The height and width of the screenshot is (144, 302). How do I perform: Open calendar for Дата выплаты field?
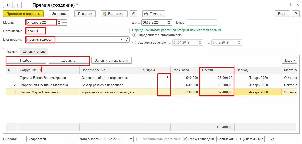131,139
